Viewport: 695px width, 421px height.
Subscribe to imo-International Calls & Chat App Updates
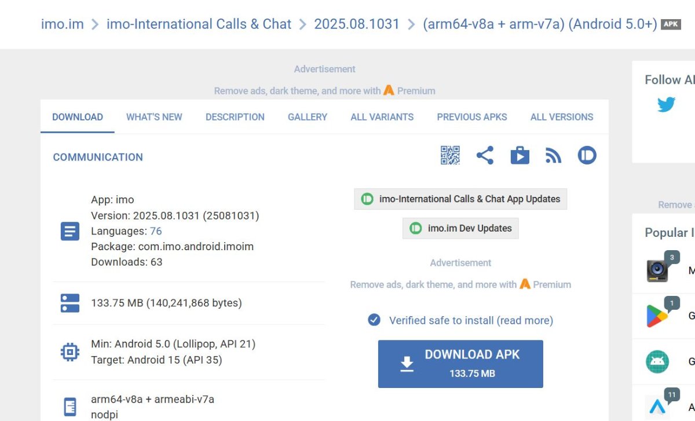tap(461, 199)
